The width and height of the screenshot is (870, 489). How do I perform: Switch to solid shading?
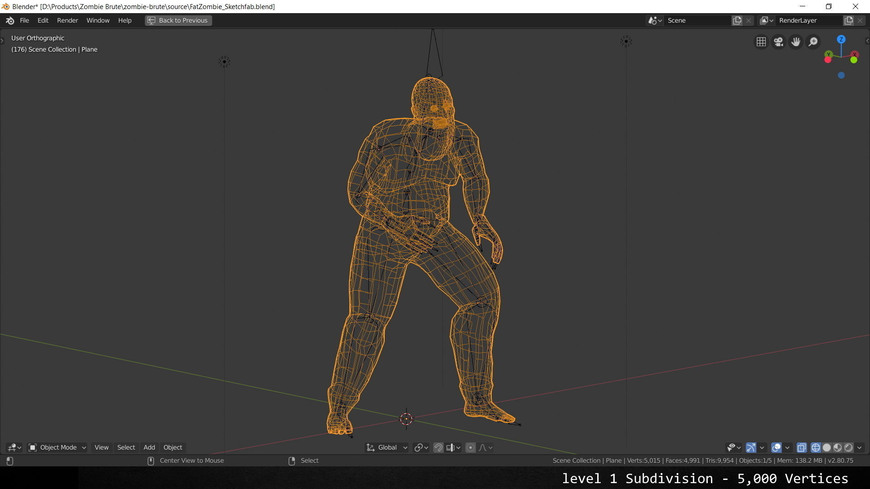[826, 448]
